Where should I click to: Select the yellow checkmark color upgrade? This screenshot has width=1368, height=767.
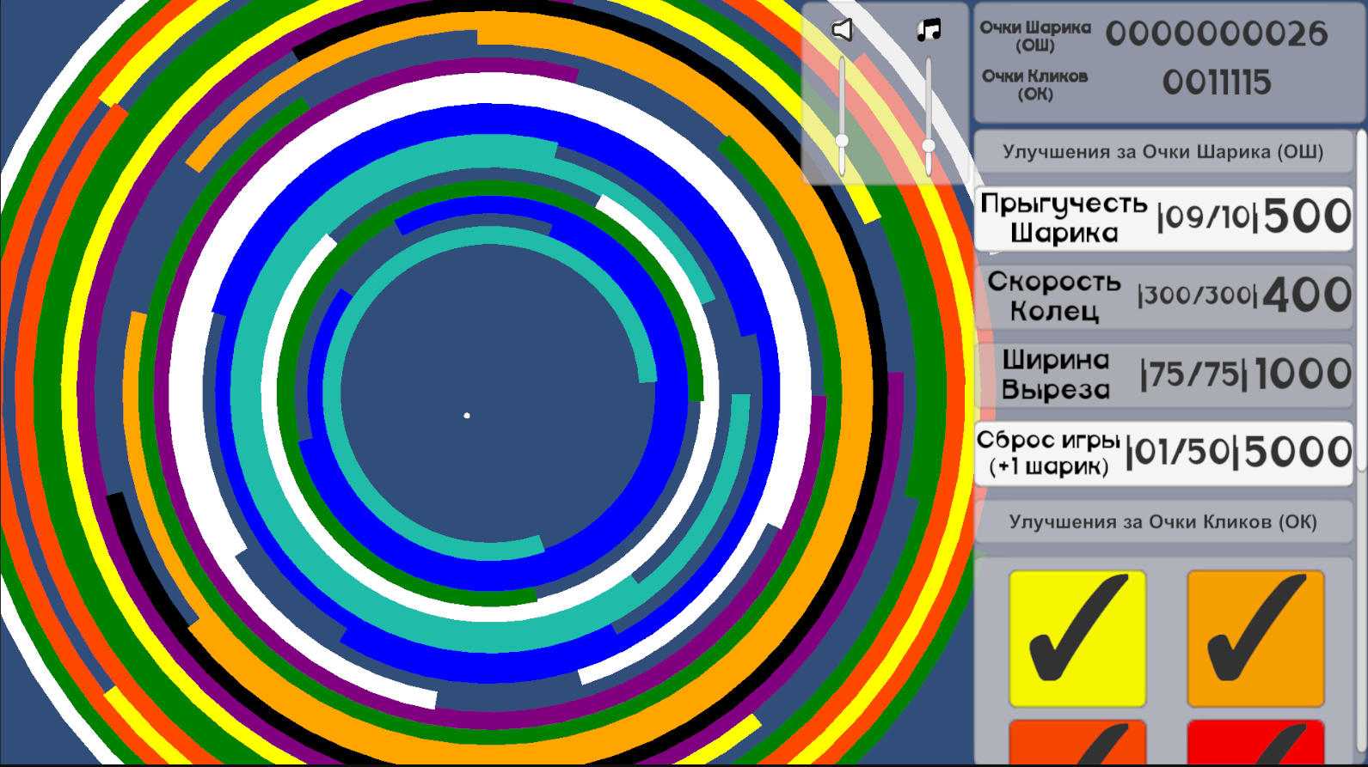click(x=1077, y=639)
